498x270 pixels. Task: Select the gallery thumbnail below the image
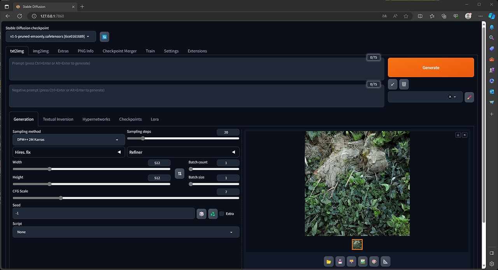(x=357, y=244)
